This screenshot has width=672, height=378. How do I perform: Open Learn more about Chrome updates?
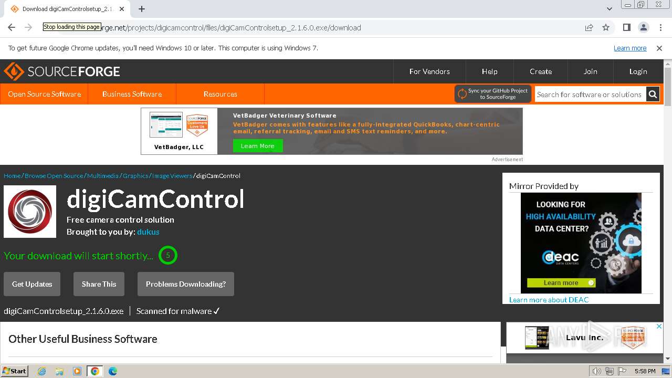coord(630,48)
